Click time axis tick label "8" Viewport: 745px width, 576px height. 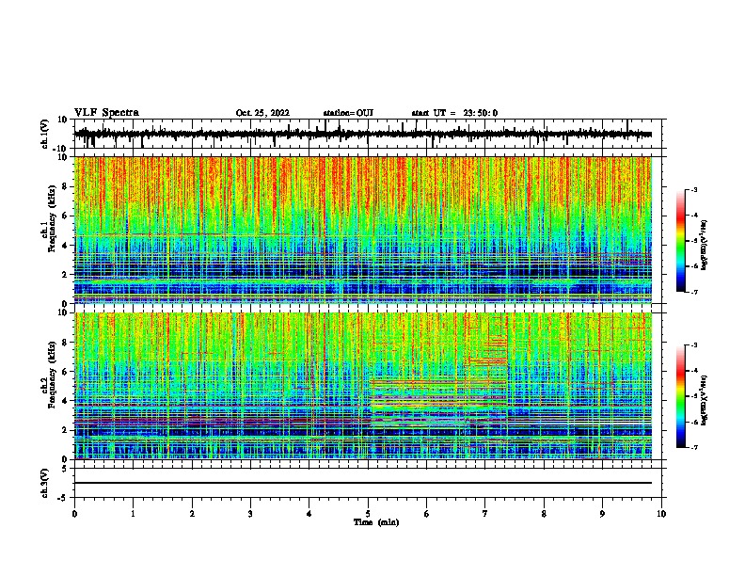544,514
